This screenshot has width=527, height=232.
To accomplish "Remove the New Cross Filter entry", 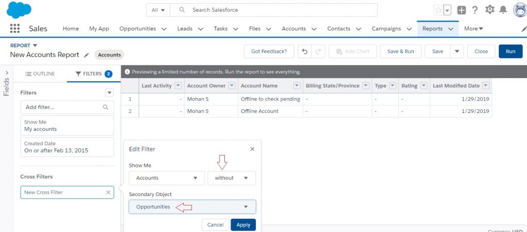I will [x=108, y=192].
